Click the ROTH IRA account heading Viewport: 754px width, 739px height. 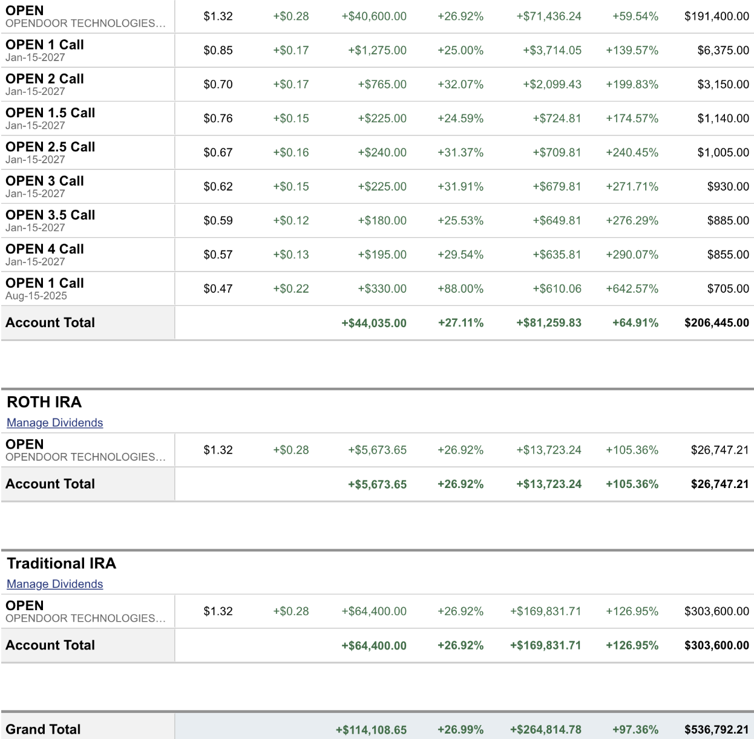pyautogui.click(x=44, y=402)
